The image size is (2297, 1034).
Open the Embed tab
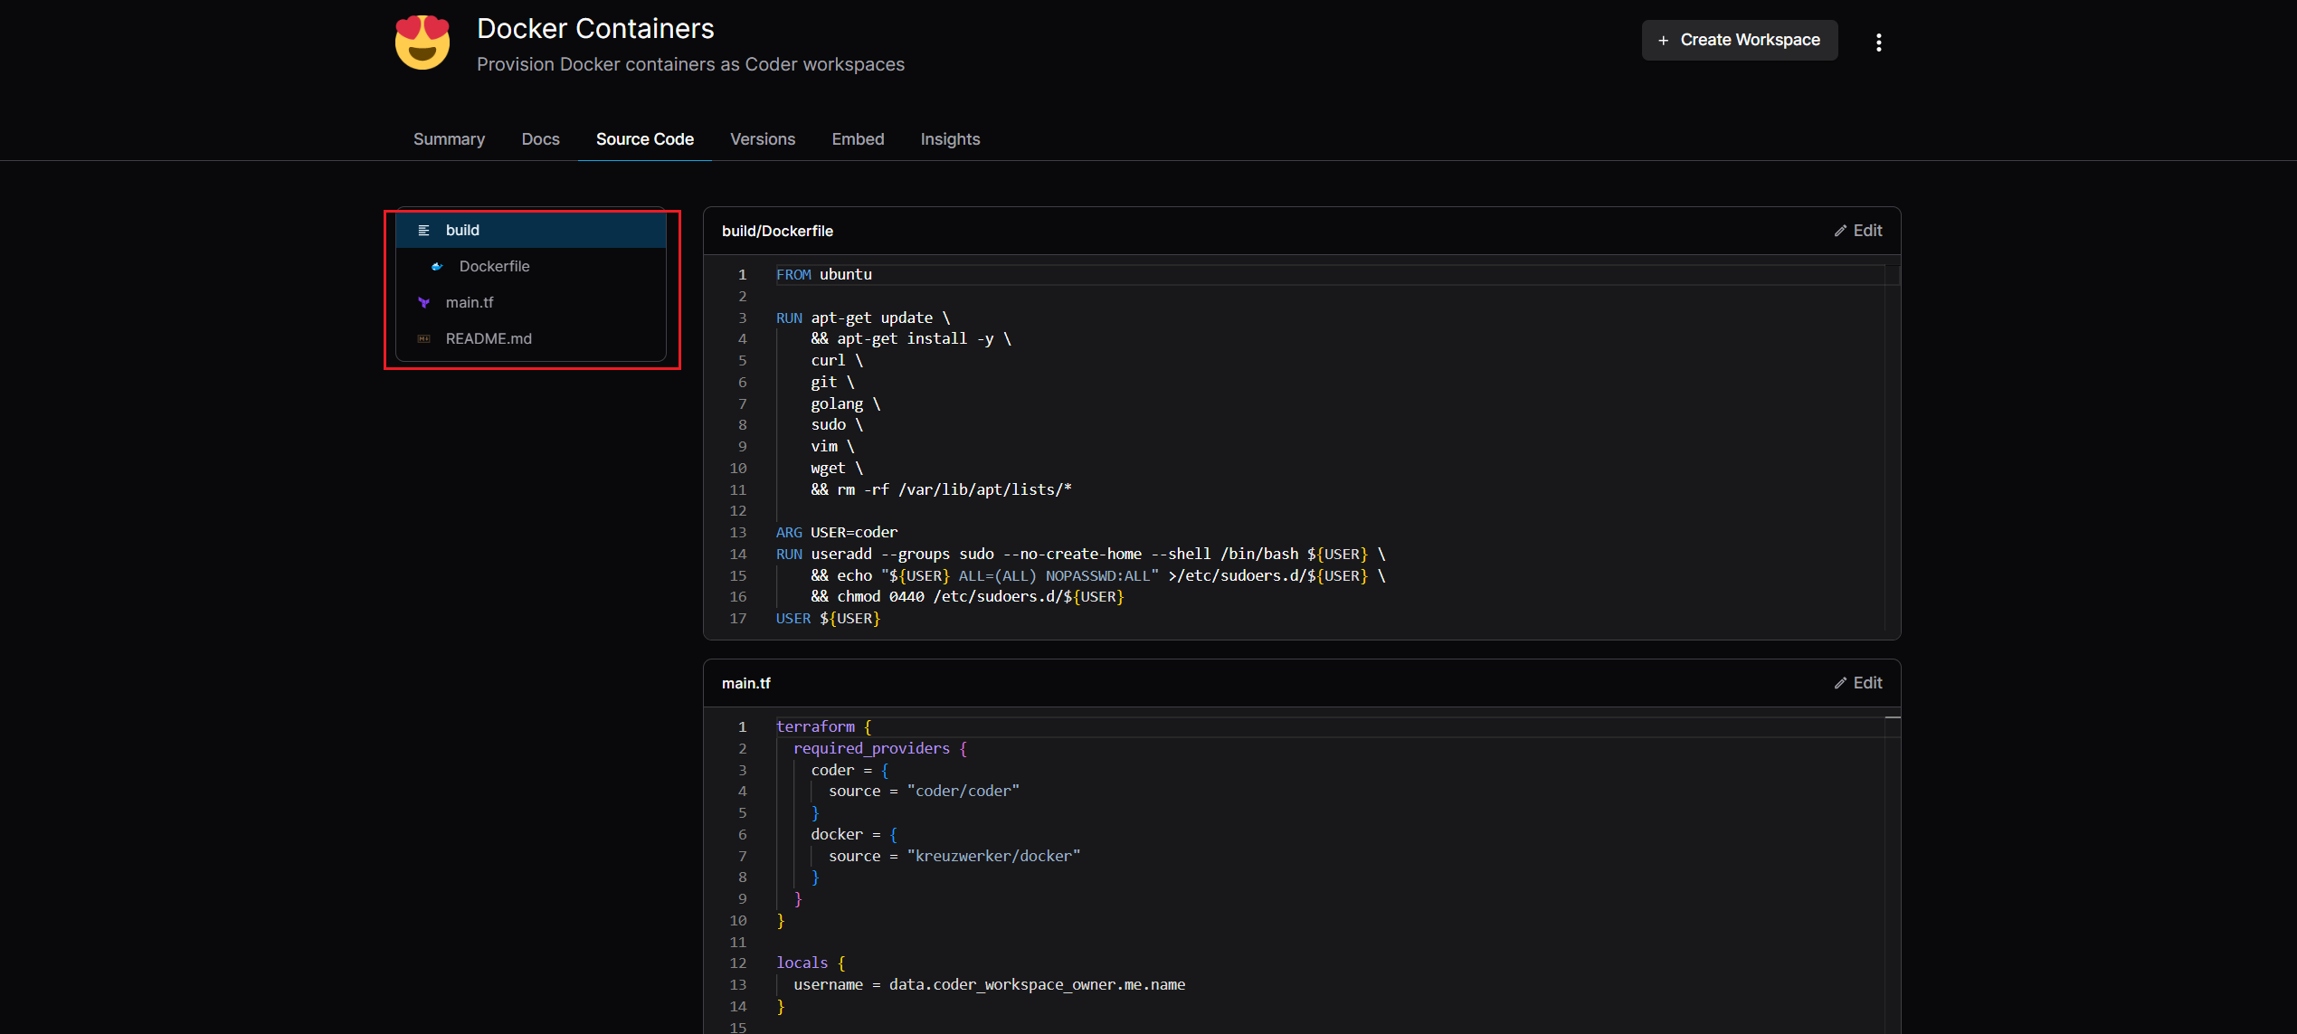858,139
